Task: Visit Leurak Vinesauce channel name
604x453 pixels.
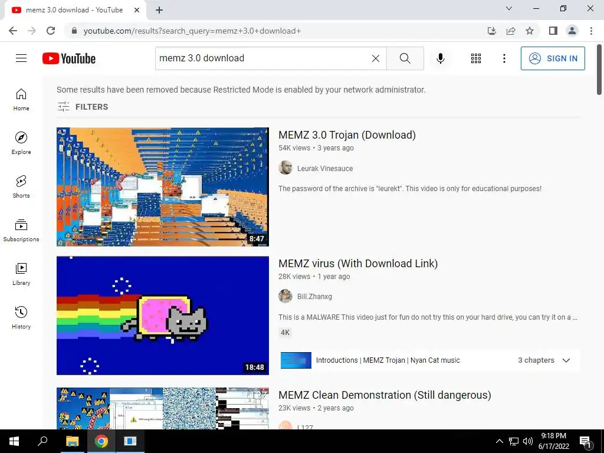Action: click(x=325, y=168)
